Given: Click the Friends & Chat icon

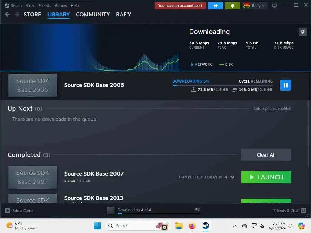Looking at the screenshot, I should (303, 211).
